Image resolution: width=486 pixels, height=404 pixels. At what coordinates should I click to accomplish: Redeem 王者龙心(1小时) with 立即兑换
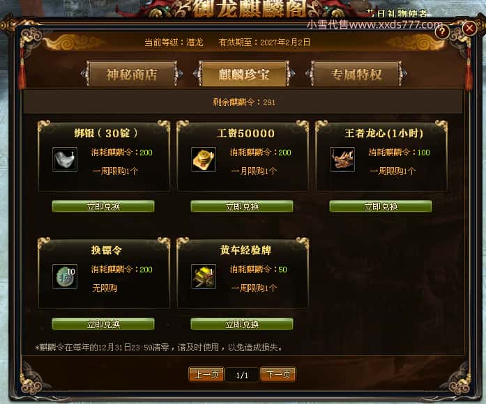pos(381,206)
